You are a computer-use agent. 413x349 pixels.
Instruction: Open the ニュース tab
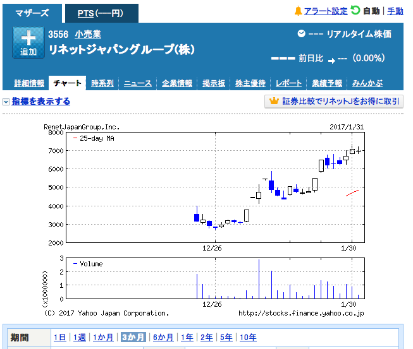pyautogui.click(x=138, y=83)
